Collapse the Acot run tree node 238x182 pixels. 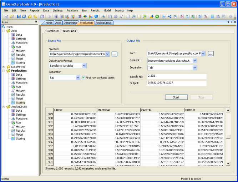(4, 31)
